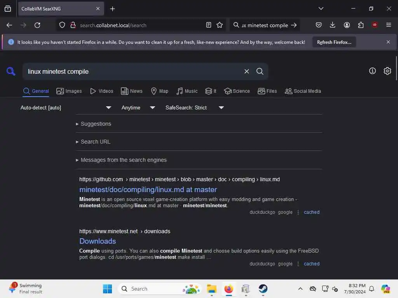398x298 pixels.
Task: Open SearXNG about info icon
Action: pyautogui.click(x=372, y=71)
